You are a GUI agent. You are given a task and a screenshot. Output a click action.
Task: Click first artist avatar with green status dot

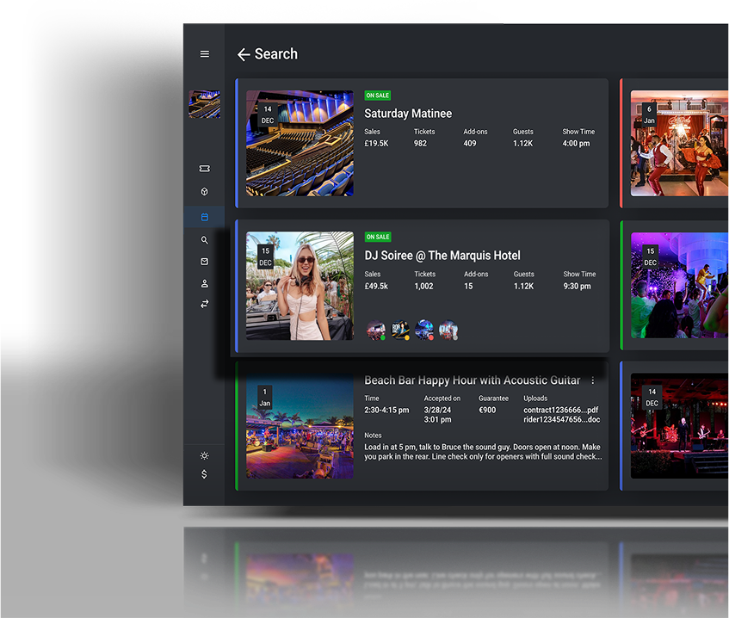(376, 330)
